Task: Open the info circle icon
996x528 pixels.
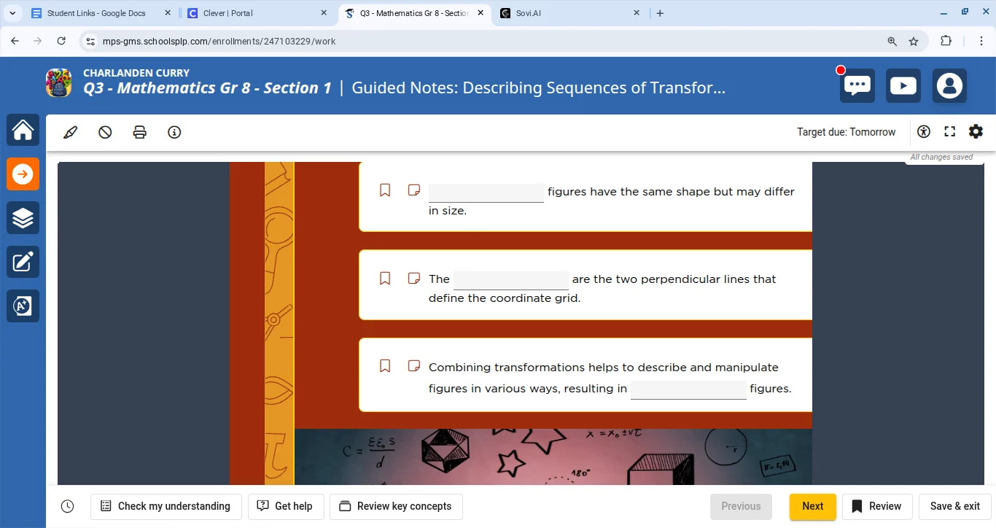Action: [x=174, y=132]
